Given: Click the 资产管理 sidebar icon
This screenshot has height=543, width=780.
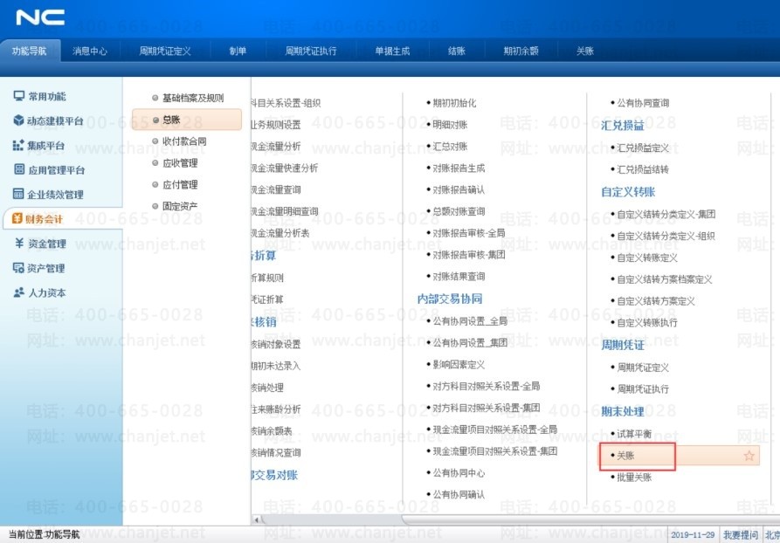Looking at the screenshot, I should [18, 267].
